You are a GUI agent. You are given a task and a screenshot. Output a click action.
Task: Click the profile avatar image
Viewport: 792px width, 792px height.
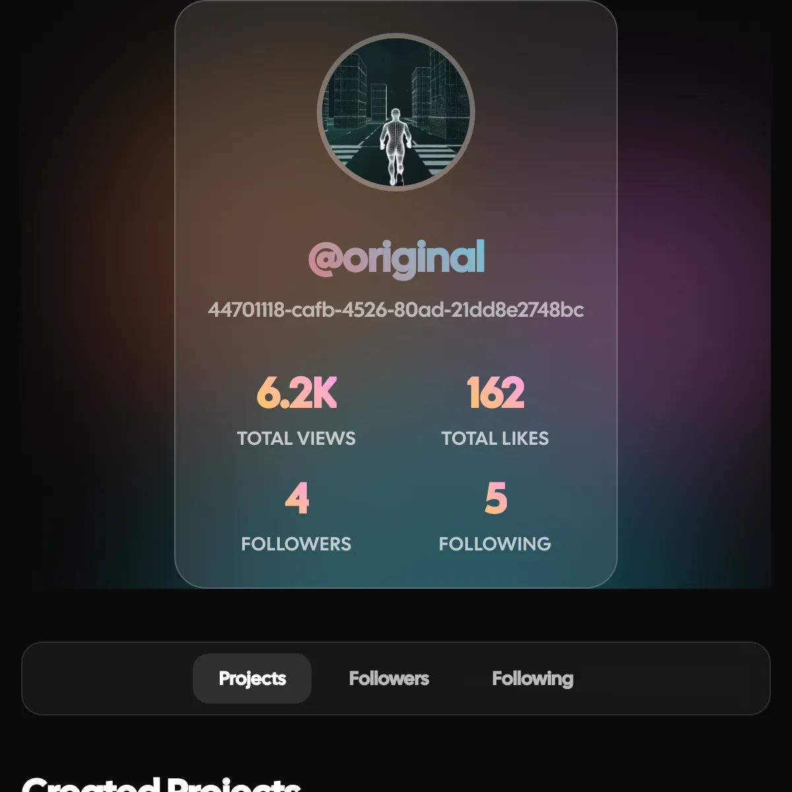(x=397, y=112)
